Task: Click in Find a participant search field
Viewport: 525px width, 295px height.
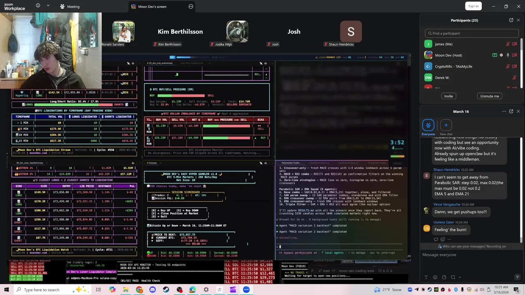Action: 472,33
